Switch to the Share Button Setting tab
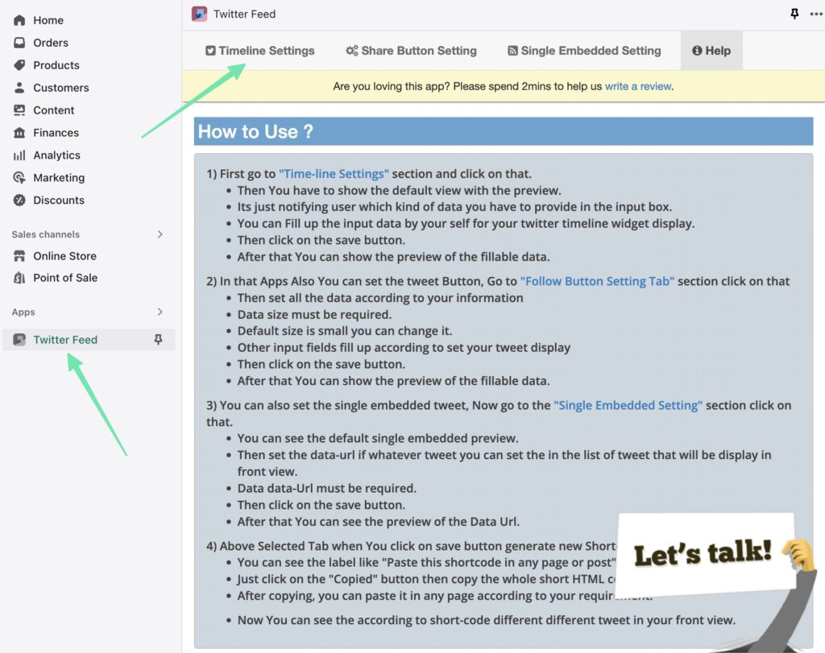Image resolution: width=825 pixels, height=653 pixels. pyautogui.click(x=411, y=50)
